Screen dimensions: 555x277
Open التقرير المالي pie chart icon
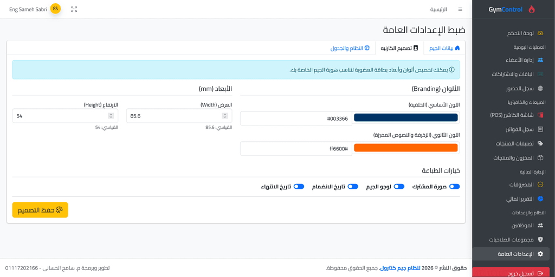[x=540, y=199]
